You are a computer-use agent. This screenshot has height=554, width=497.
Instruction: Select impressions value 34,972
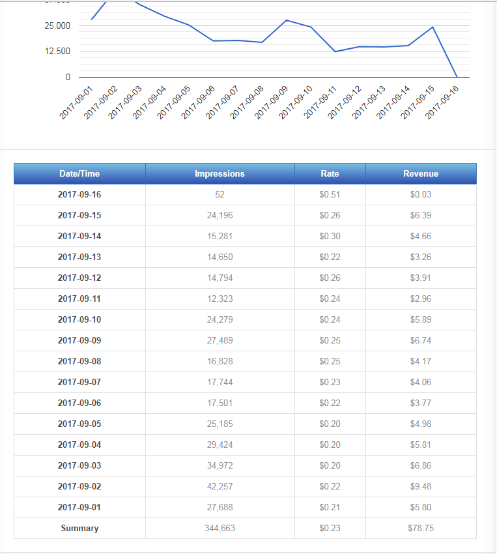[x=220, y=465]
